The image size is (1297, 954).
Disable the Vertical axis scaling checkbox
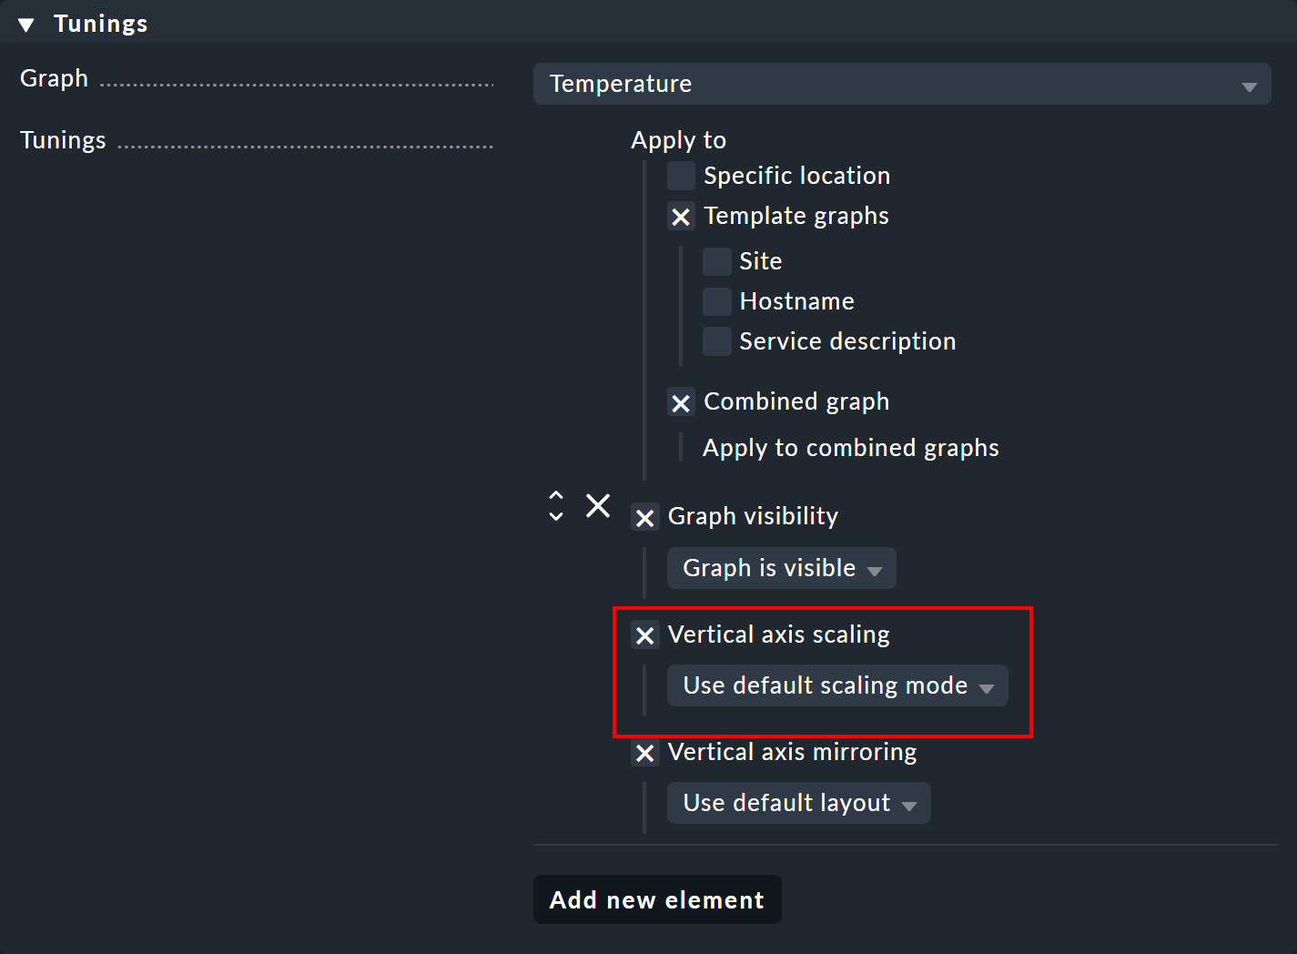[645, 634]
